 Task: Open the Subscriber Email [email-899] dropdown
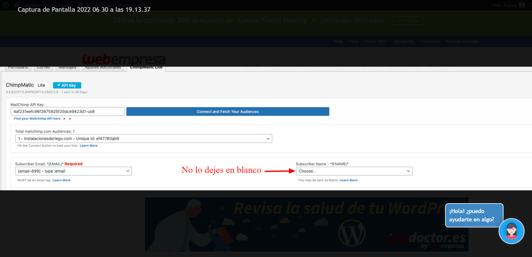[x=73, y=171]
